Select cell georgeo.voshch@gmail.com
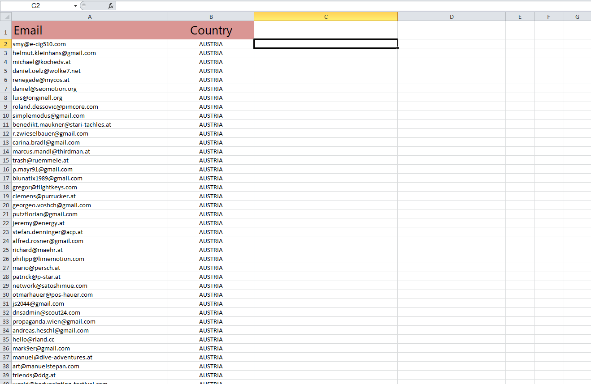Viewport: 591px width, 384px height. click(90, 205)
